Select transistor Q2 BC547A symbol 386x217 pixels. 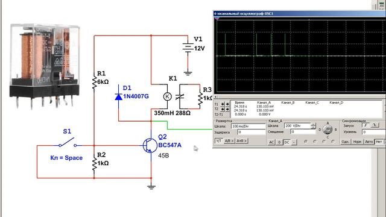[150, 145]
